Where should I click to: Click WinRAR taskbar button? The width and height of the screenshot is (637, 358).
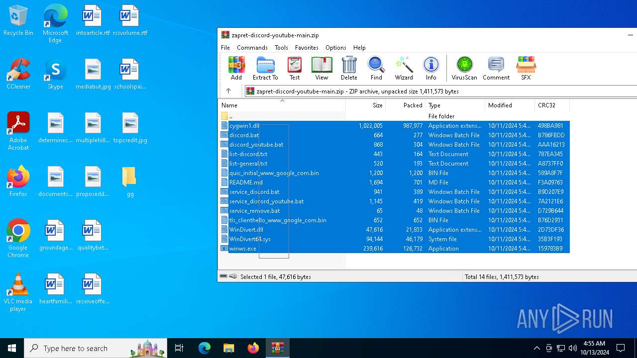tap(277, 348)
